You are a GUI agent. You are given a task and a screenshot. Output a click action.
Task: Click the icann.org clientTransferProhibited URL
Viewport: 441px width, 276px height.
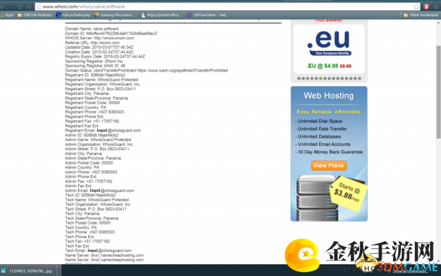pos(183,70)
